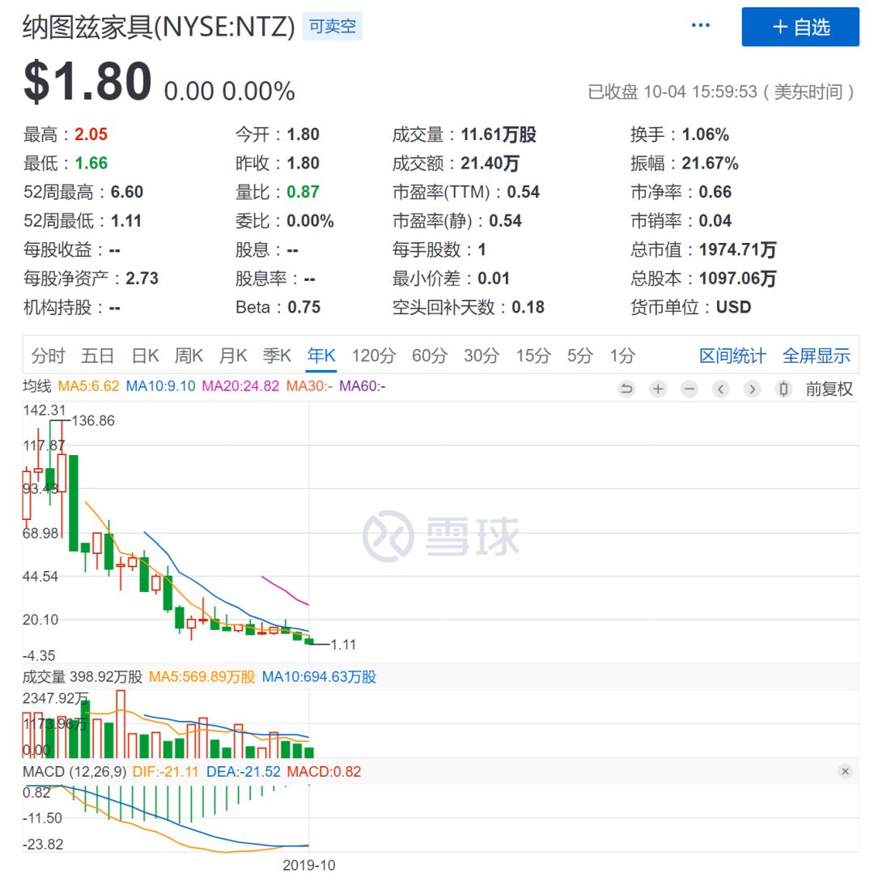This screenshot has width=874, height=886.
Task: Switch to the 五日 five-day tab
Action: pyautogui.click(x=98, y=356)
